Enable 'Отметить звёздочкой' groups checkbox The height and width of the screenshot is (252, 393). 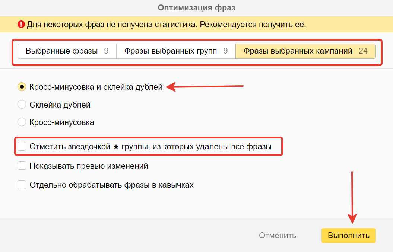(x=22, y=146)
